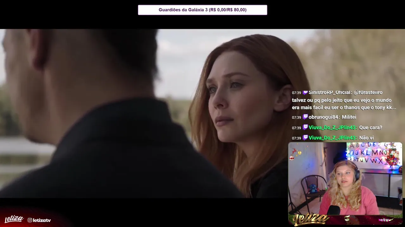This screenshot has width=405, height=227.
Task: Click the @f0rasteiiro mention in chat
Action: (368, 92)
